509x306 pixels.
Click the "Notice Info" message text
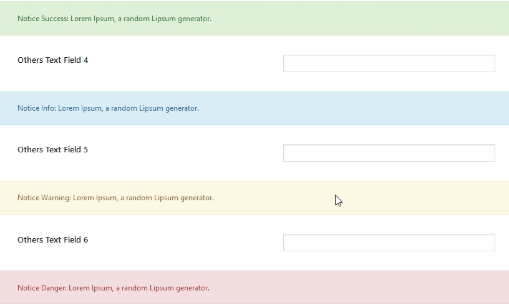[x=108, y=108]
